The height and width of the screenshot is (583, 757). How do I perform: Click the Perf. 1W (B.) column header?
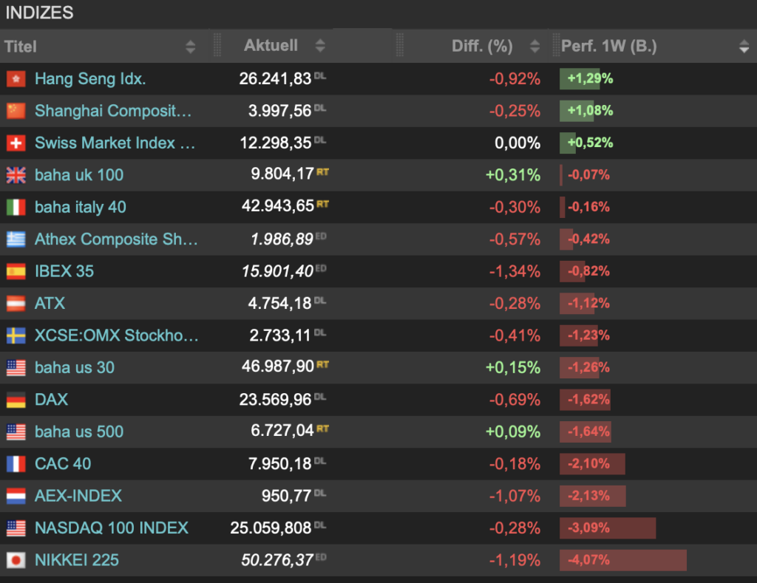pyautogui.click(x=609, y=47)
